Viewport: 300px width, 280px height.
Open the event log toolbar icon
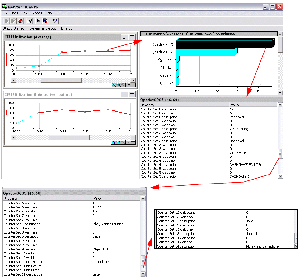(38, 21)
